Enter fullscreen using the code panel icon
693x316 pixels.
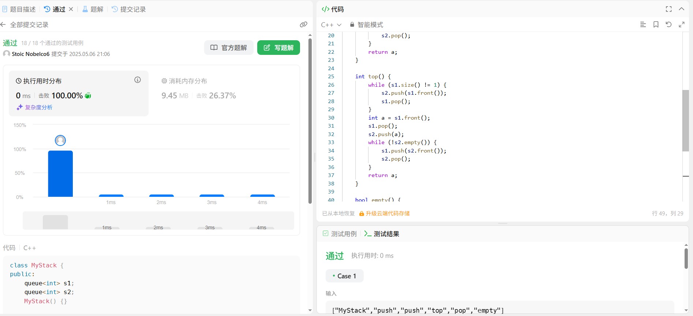coord(668,9)
